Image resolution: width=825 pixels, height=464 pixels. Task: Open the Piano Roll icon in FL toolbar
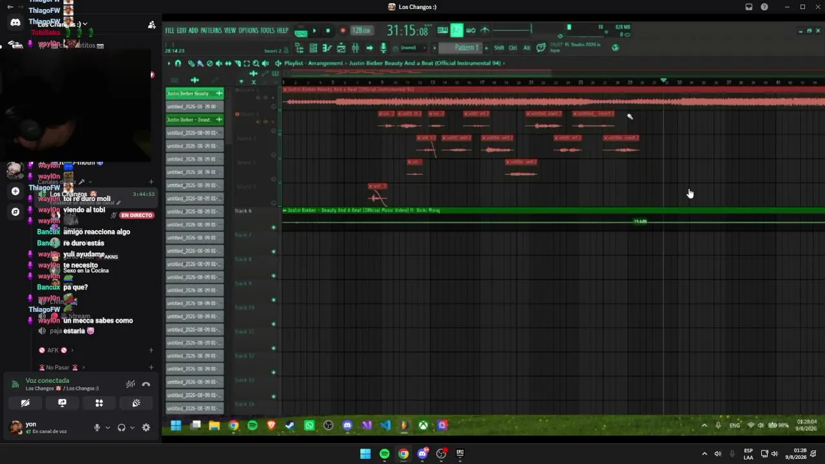[x=327, y=48]
